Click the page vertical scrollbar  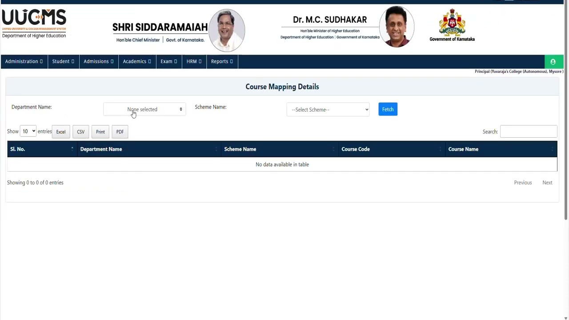click(566, 111)
